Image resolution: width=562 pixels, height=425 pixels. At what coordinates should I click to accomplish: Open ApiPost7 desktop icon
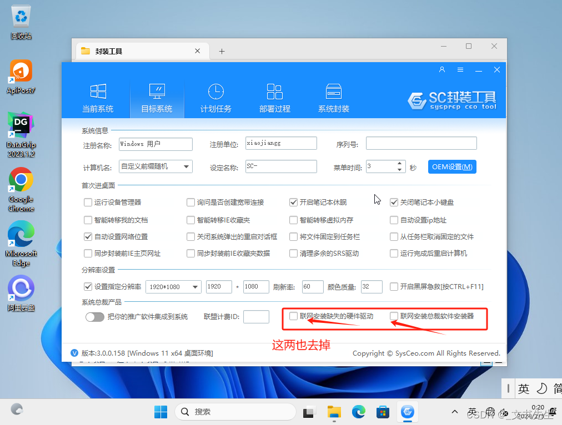click(21, 77)
